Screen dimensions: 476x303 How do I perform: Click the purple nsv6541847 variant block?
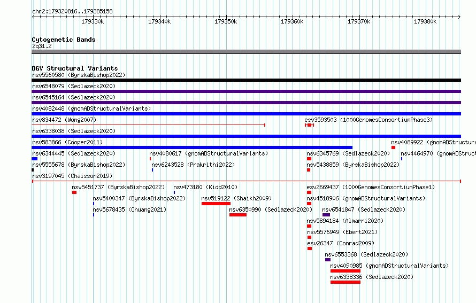pyautogui.click(x=326, y=215)
